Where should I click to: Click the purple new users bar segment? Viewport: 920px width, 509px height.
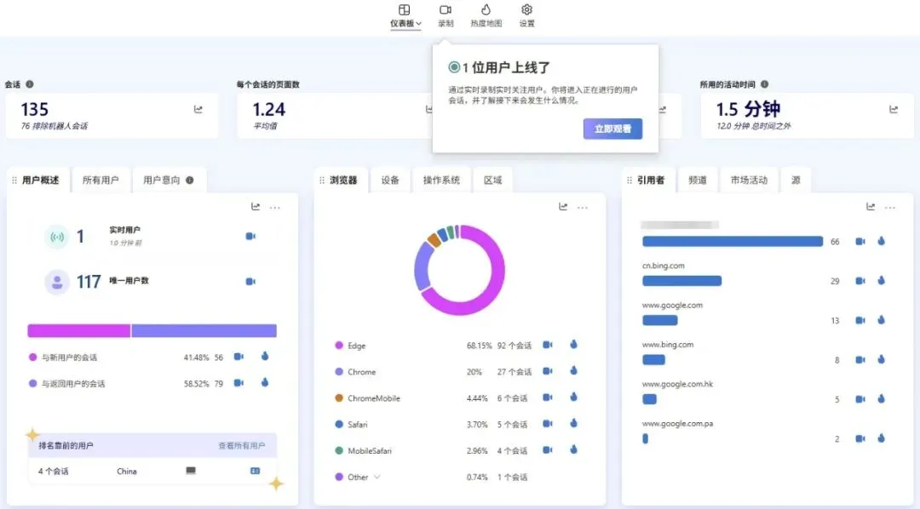point(78,330)
